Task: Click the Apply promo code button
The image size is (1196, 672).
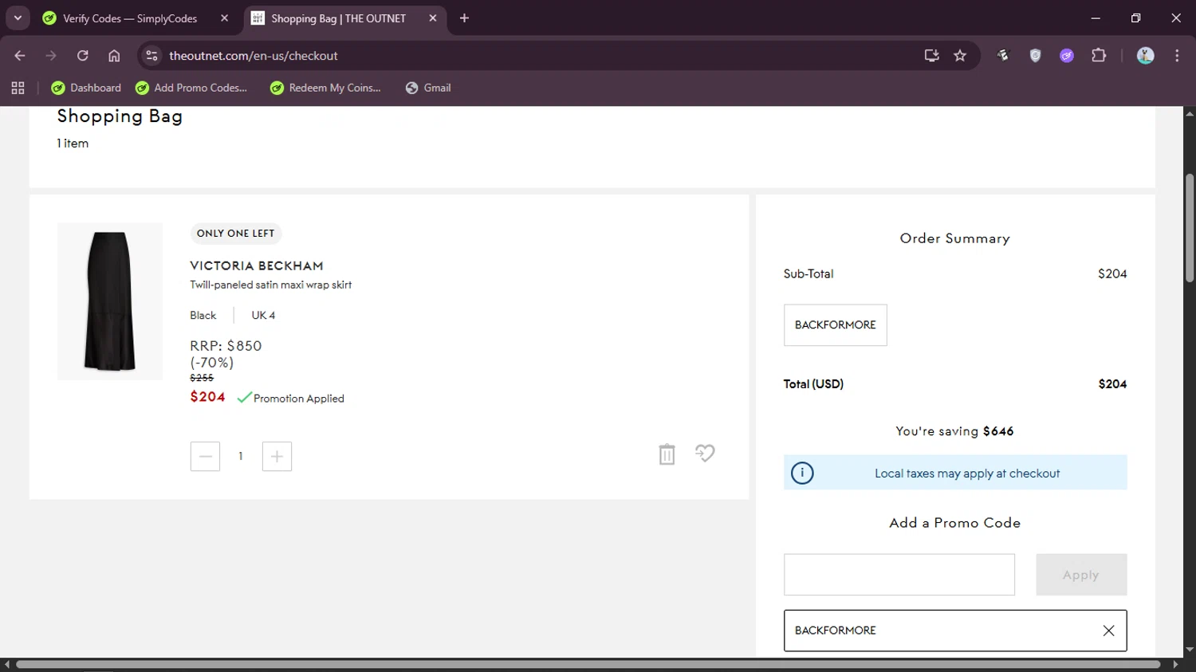Action: point(1081,575)
